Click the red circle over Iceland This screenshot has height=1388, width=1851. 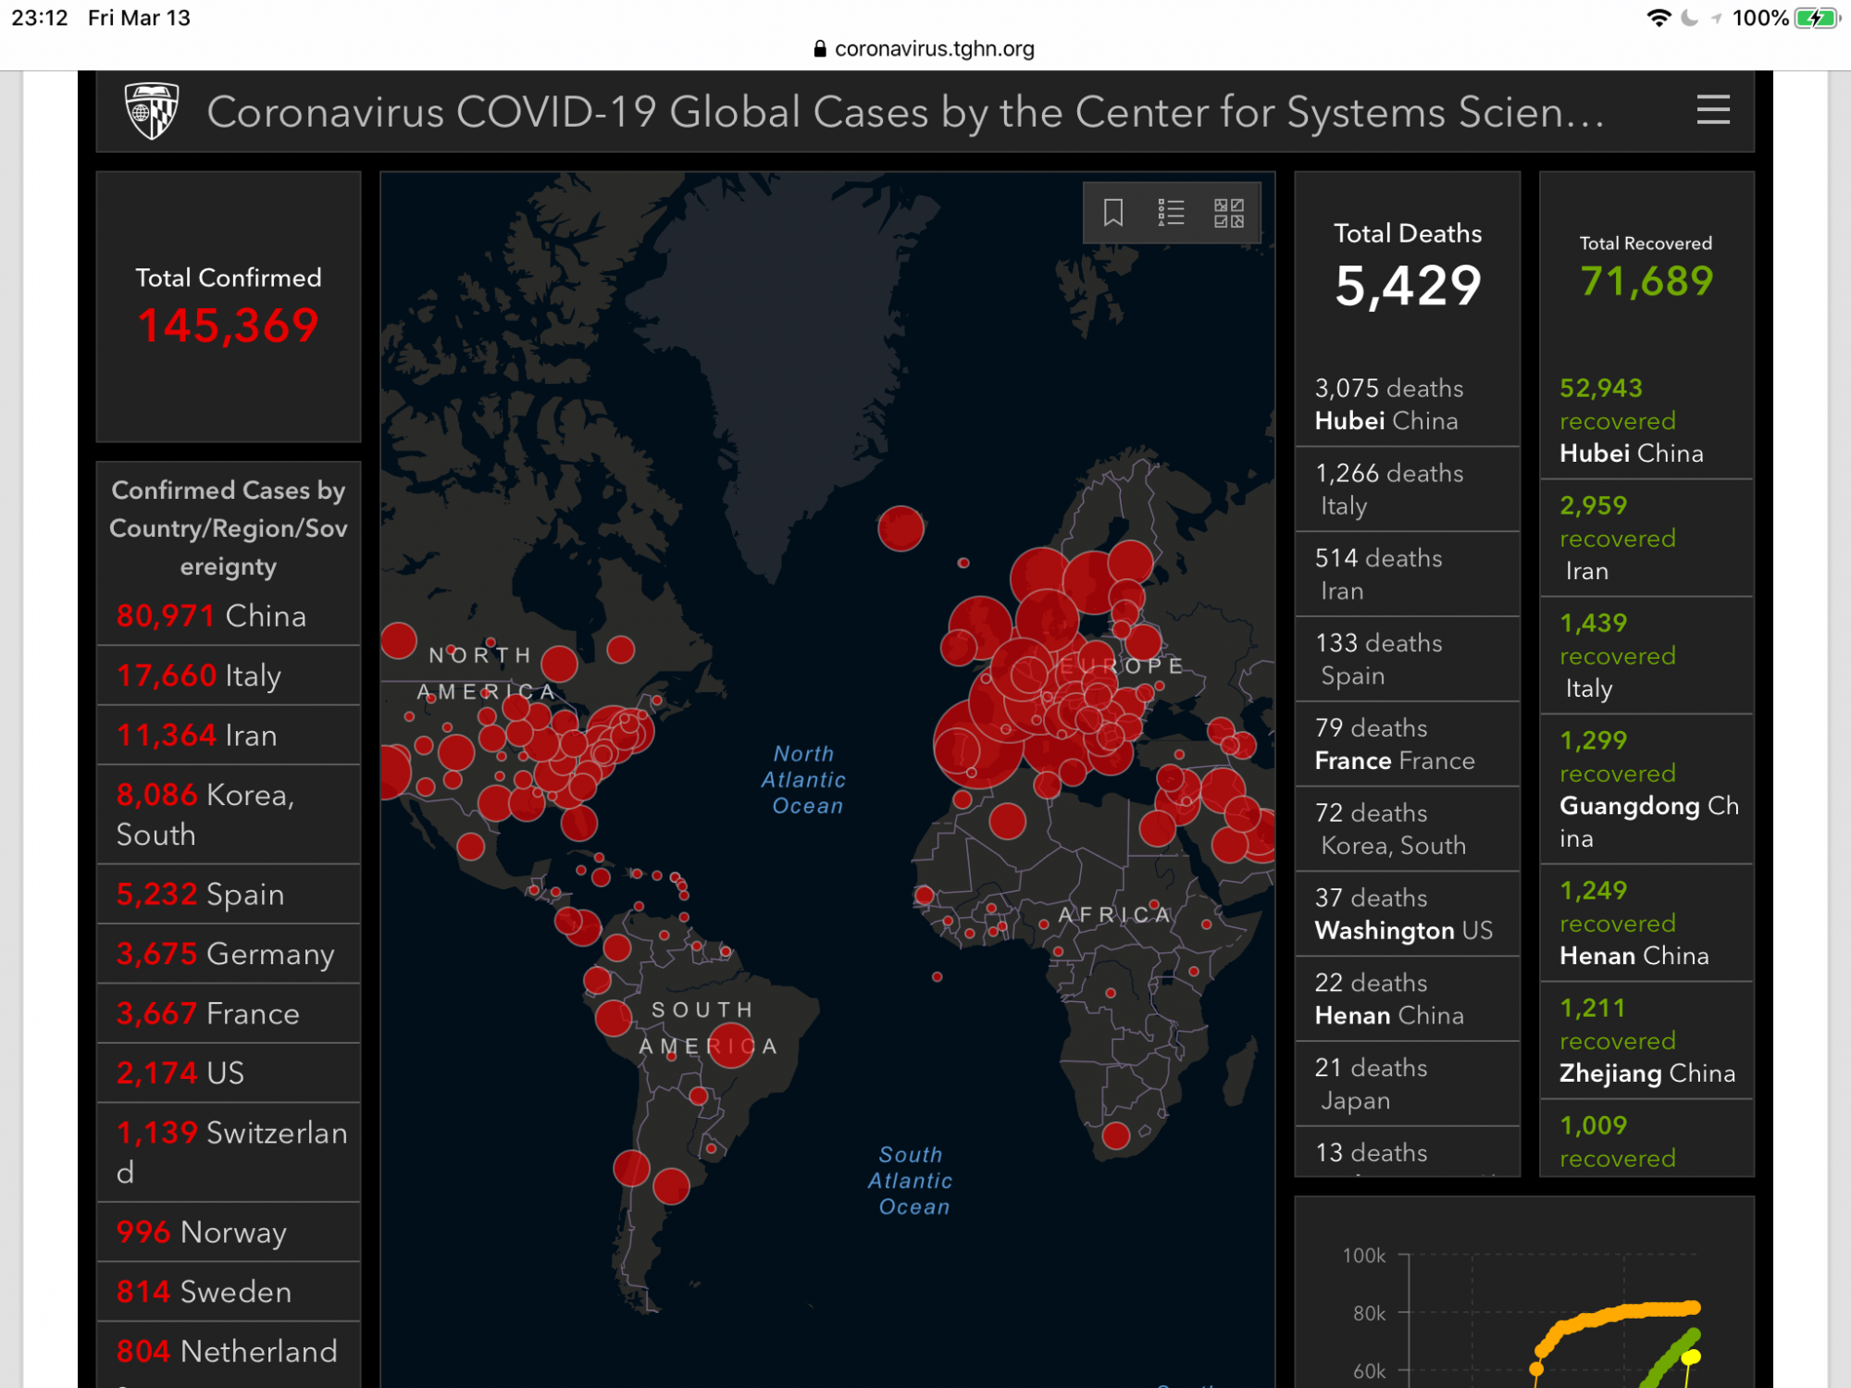901,528
